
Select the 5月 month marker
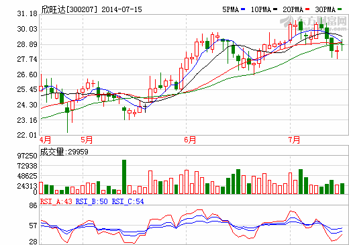[x=87, y=140]
